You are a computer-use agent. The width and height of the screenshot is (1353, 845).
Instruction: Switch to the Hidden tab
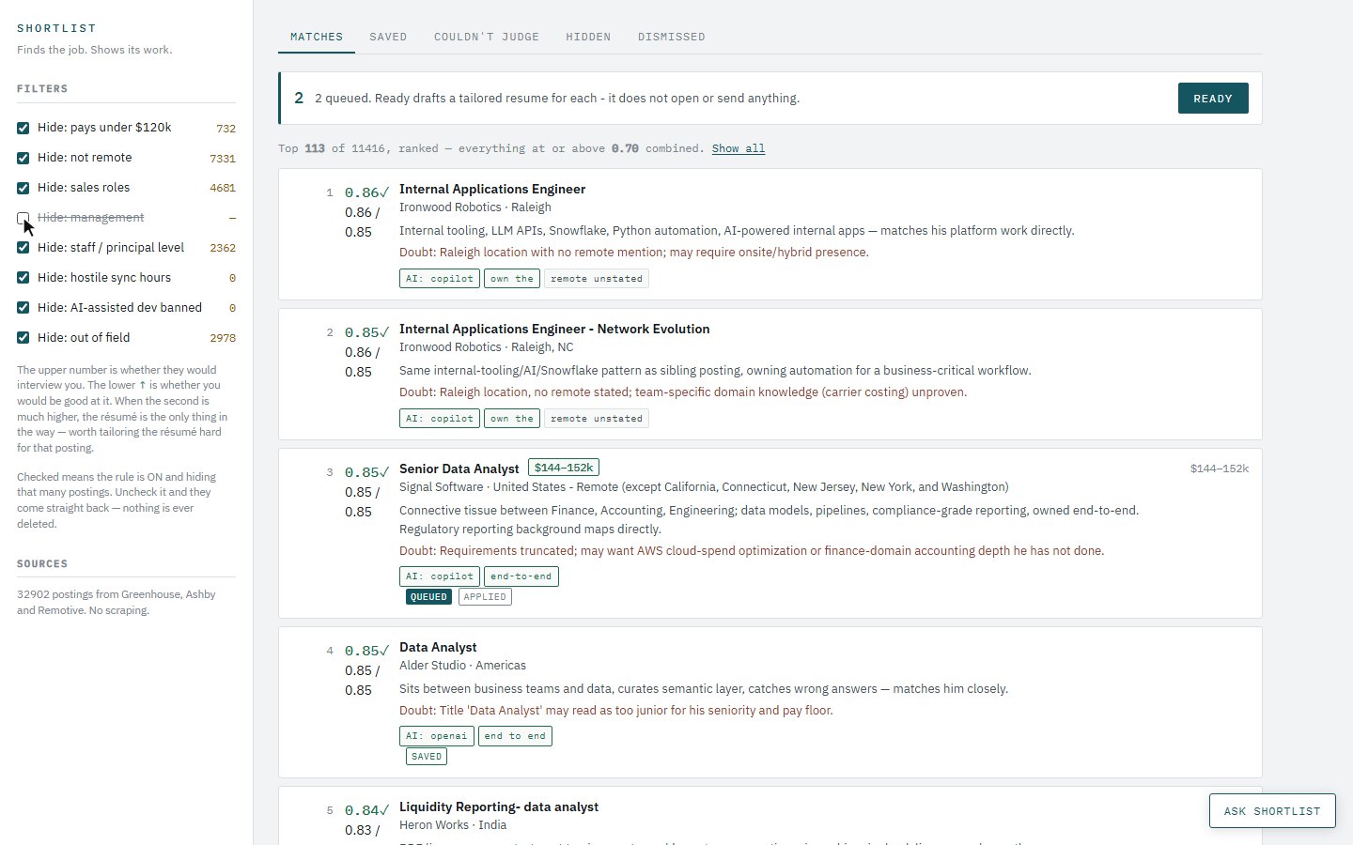click(588, 37)
